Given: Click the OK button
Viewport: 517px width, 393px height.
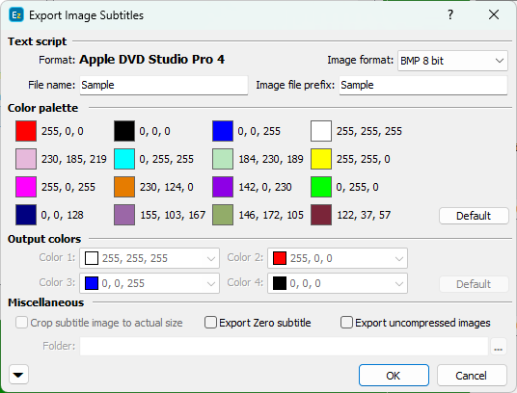Looking at the screenshot, I should [x=394, y=376].
